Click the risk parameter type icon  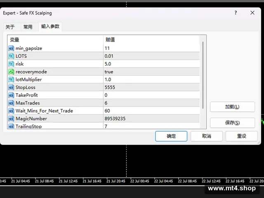(11, 64)
